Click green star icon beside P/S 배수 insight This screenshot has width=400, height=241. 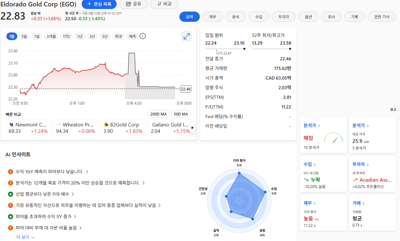pos(11,194)
